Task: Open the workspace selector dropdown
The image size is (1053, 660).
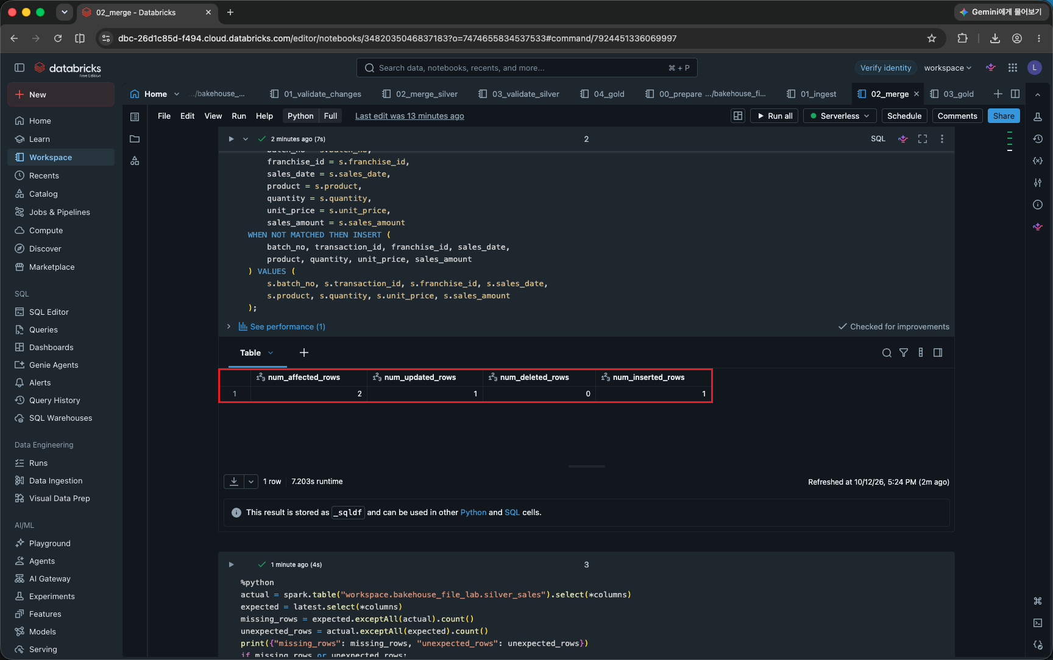Action: coord(948,68)
